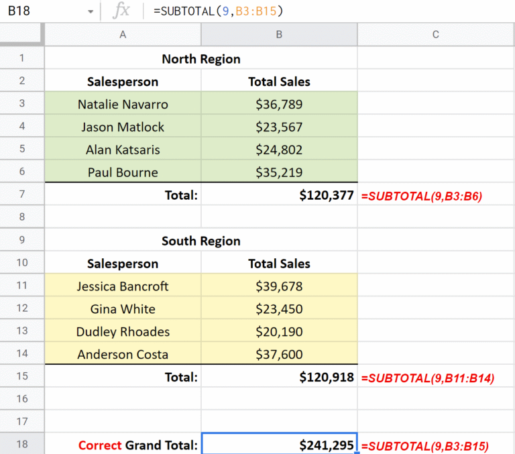Select the $24,802 cell

(279, 148)
